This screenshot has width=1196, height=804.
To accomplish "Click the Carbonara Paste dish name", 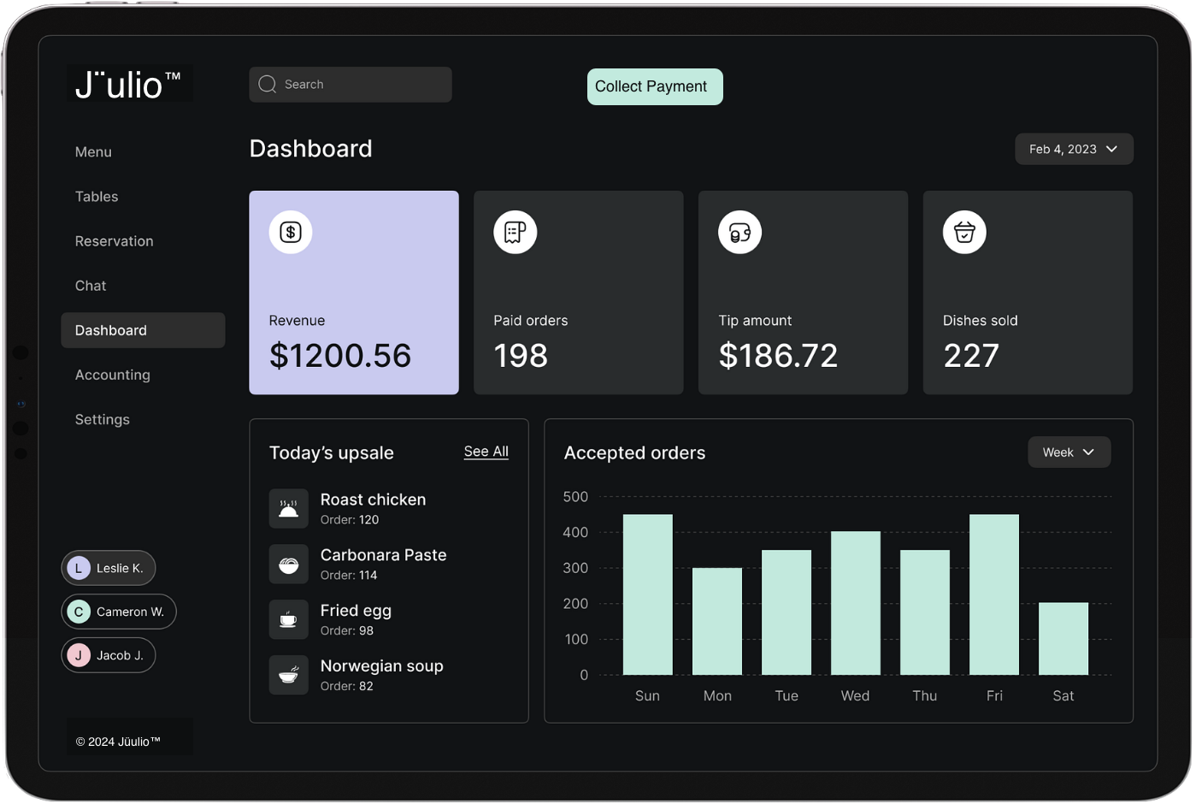I will click(384, 555).
